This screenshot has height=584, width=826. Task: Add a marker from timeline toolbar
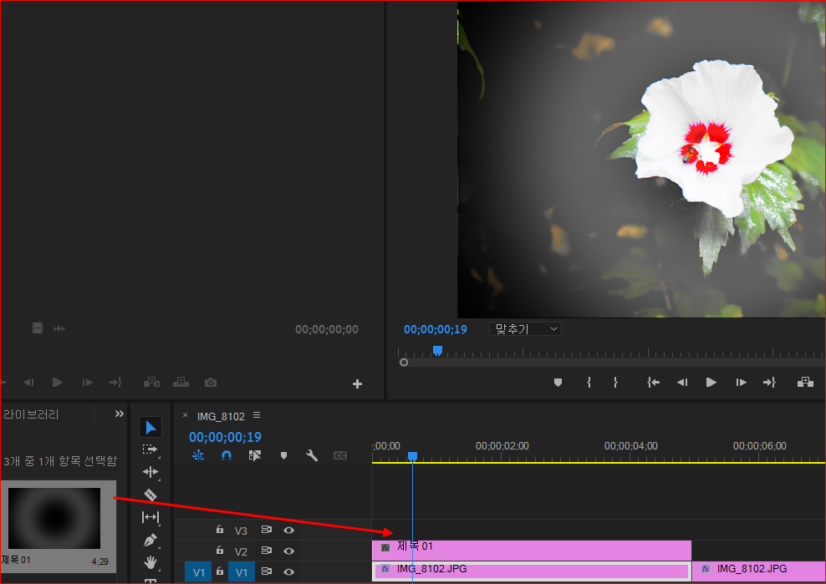pyautogui.click(x=284, y=455)
